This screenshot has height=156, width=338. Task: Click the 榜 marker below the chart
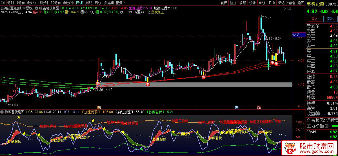[x=99, y=107]
